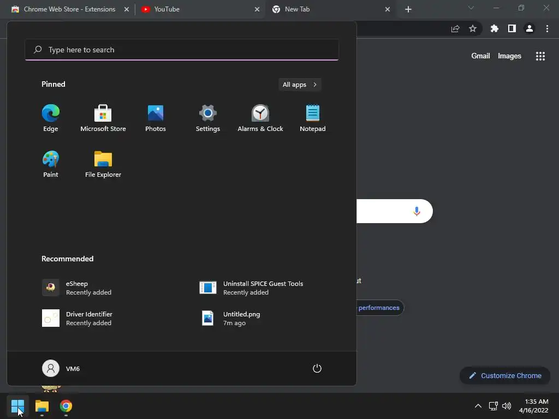
Task: Launch Alarms & Clock app
Action: click(260, 118)
